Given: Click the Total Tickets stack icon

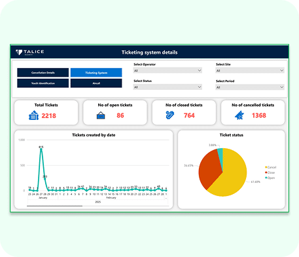Looking at the screenshot, I should pos(33,115).
